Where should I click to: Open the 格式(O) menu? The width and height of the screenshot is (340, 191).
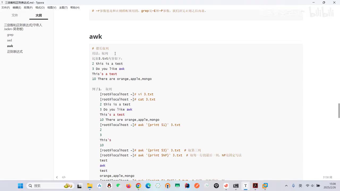(40, 7)
